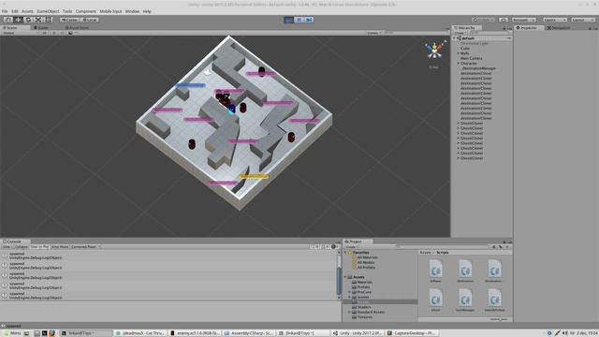599x337 pixels.
Task: Open the Layers dropdown
Action: click(555, 20)
